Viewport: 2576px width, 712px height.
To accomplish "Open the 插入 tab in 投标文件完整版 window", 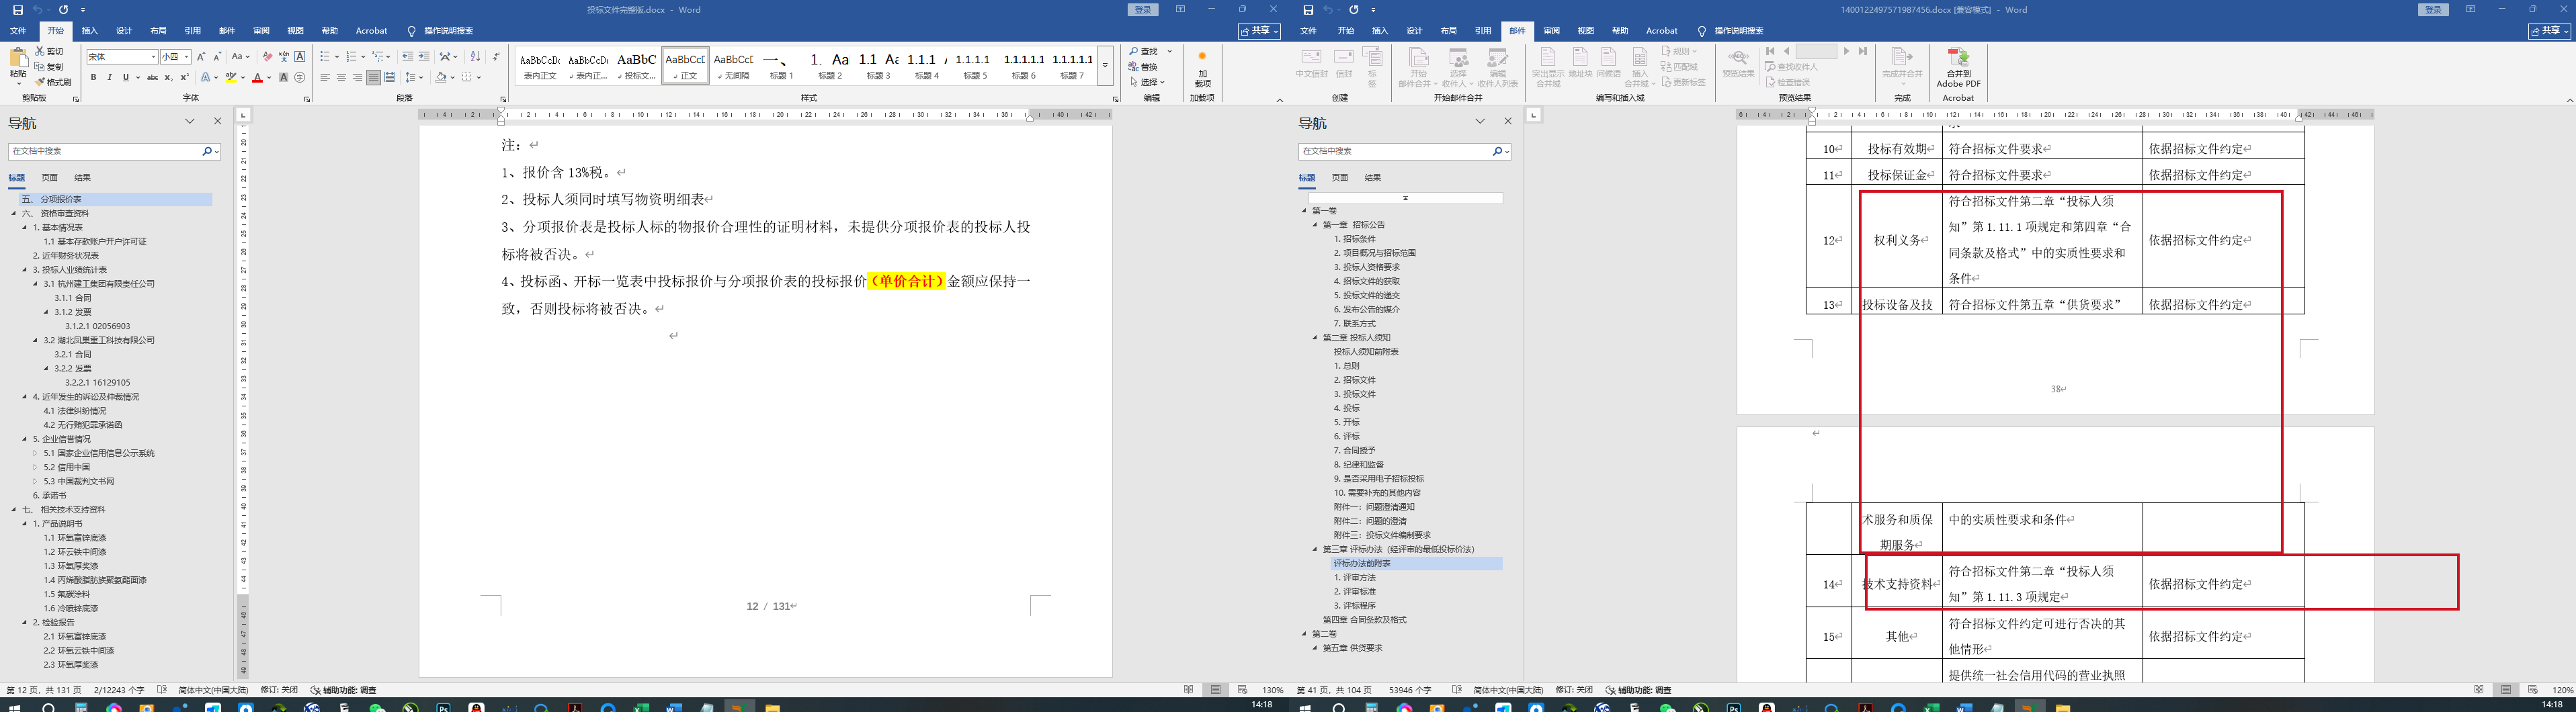I will point(90,31).
